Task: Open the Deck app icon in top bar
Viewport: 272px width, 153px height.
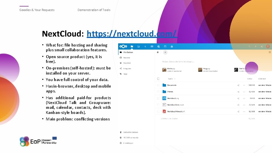Action: (x=172, y=46)
